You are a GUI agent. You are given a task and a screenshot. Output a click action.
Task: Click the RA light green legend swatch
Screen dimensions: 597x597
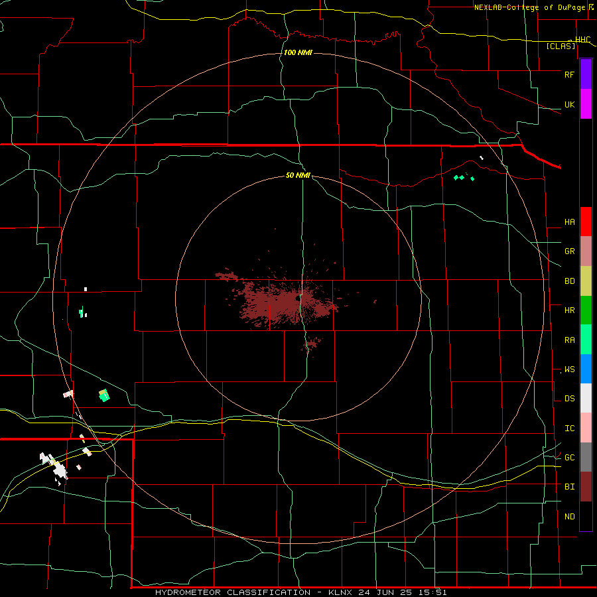pyautogui.click(x=586, y=340)
